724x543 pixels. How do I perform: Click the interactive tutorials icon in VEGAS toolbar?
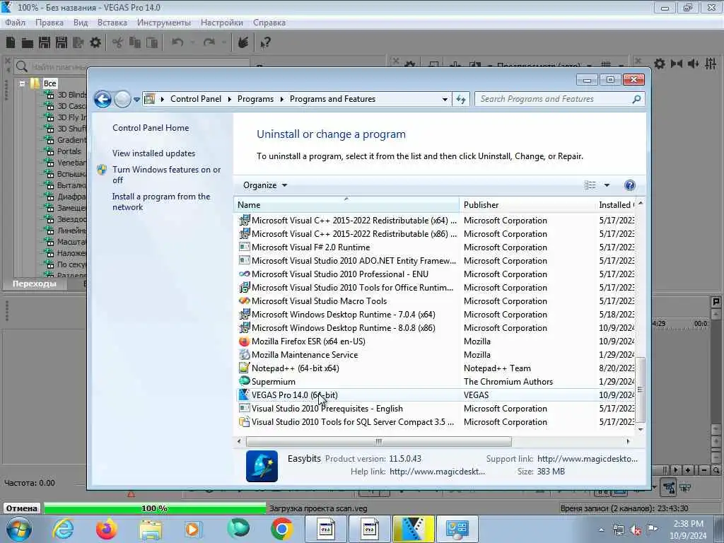coord(243,43)
